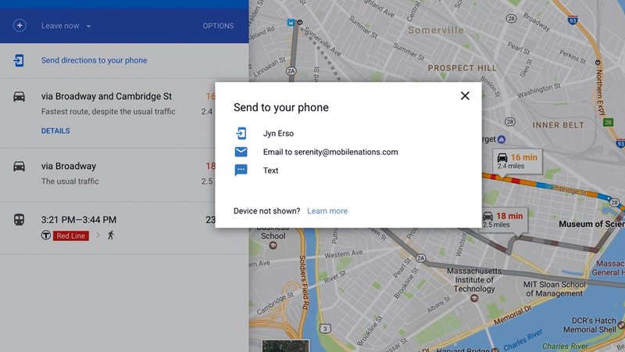Viewport: 625px width, 352px height.
Task: Click the Red Line badge
Action: click(70, 235)
